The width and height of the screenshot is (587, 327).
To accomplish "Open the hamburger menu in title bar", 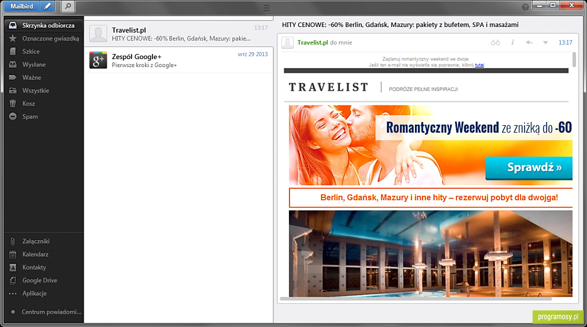I will pyautogui.click(x=266, y=8).
